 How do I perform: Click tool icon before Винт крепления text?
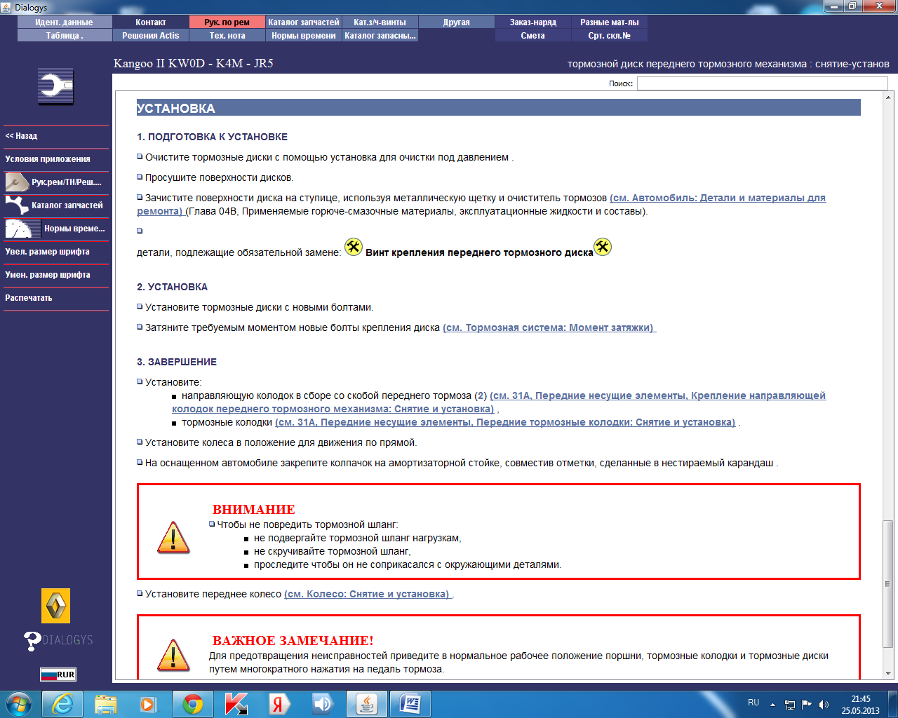pos(354,247)
